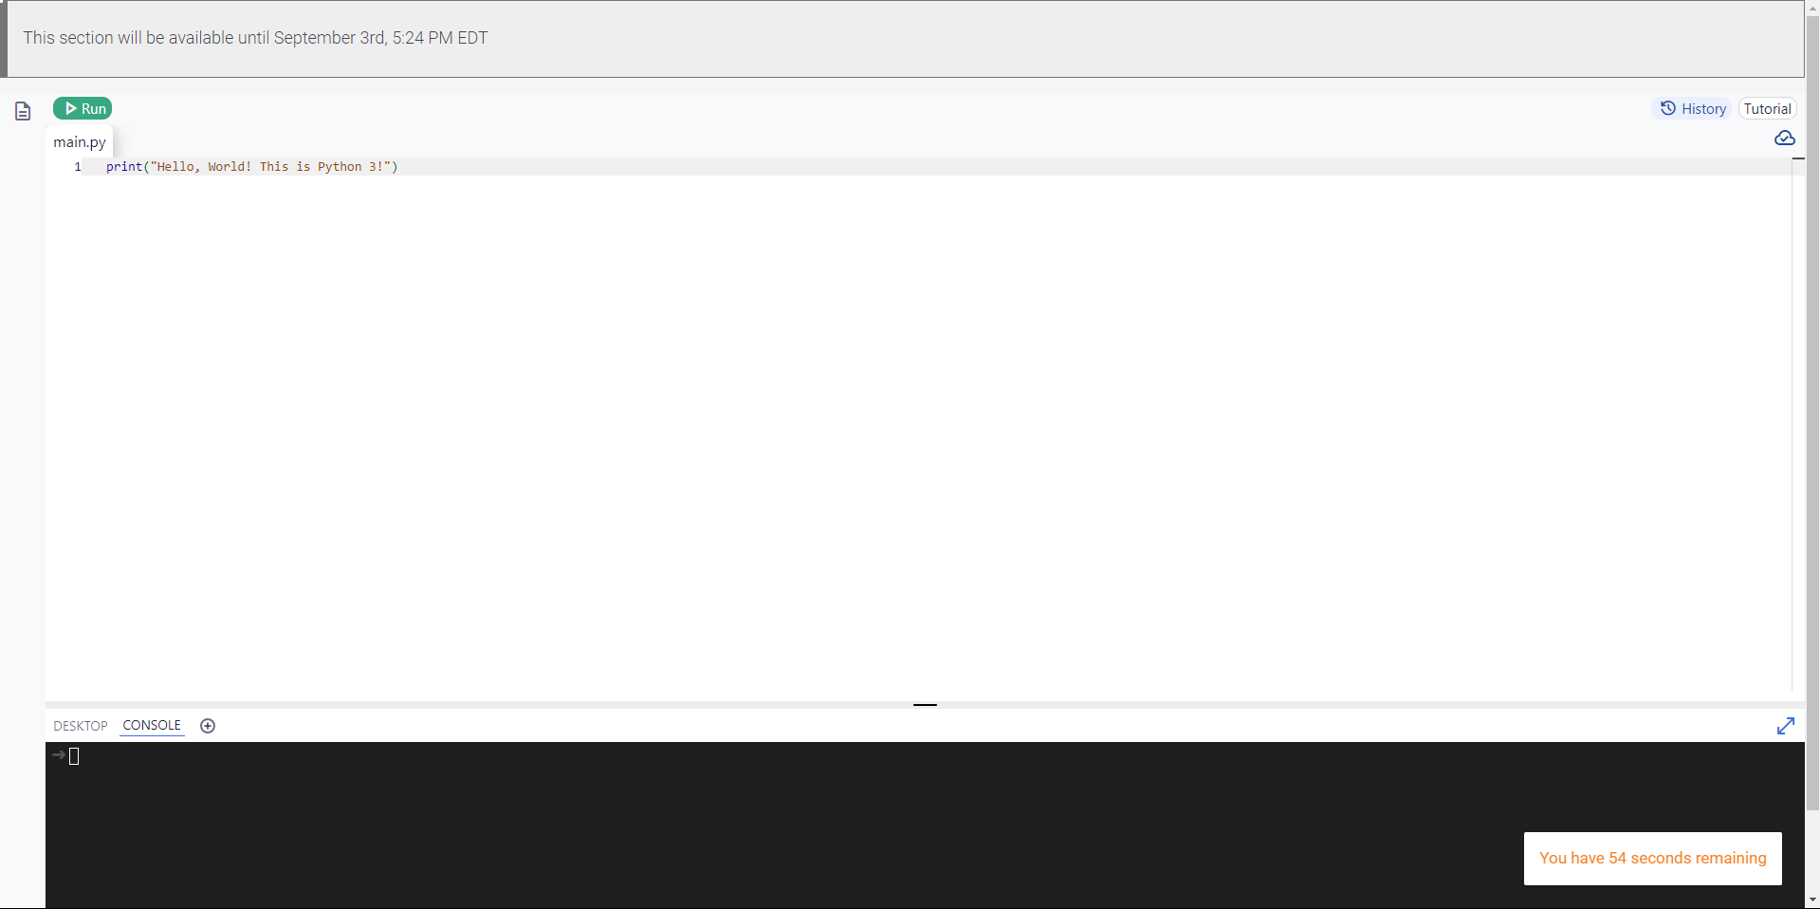Click the seconds remaining notification

click(x=1652, y=858)
